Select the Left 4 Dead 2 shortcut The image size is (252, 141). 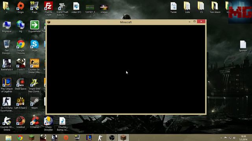pyautogui.click(x=20, y=103)
